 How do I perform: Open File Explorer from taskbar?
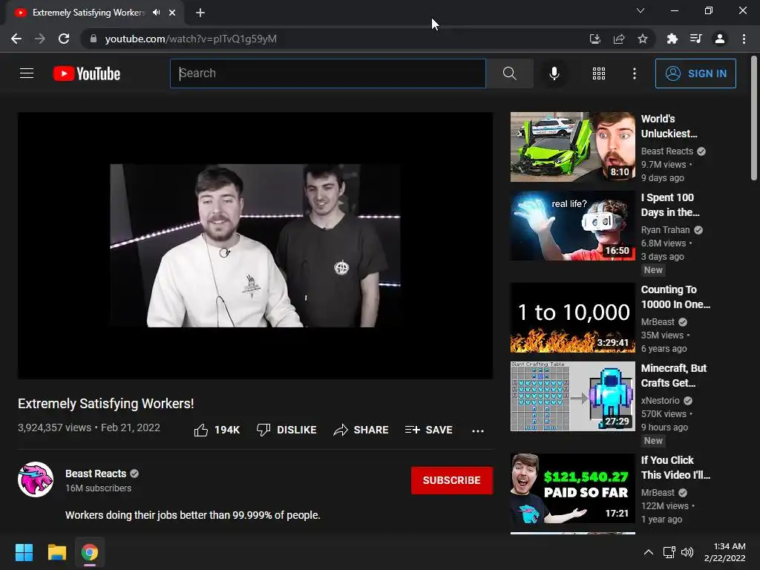tap(56, 552)
